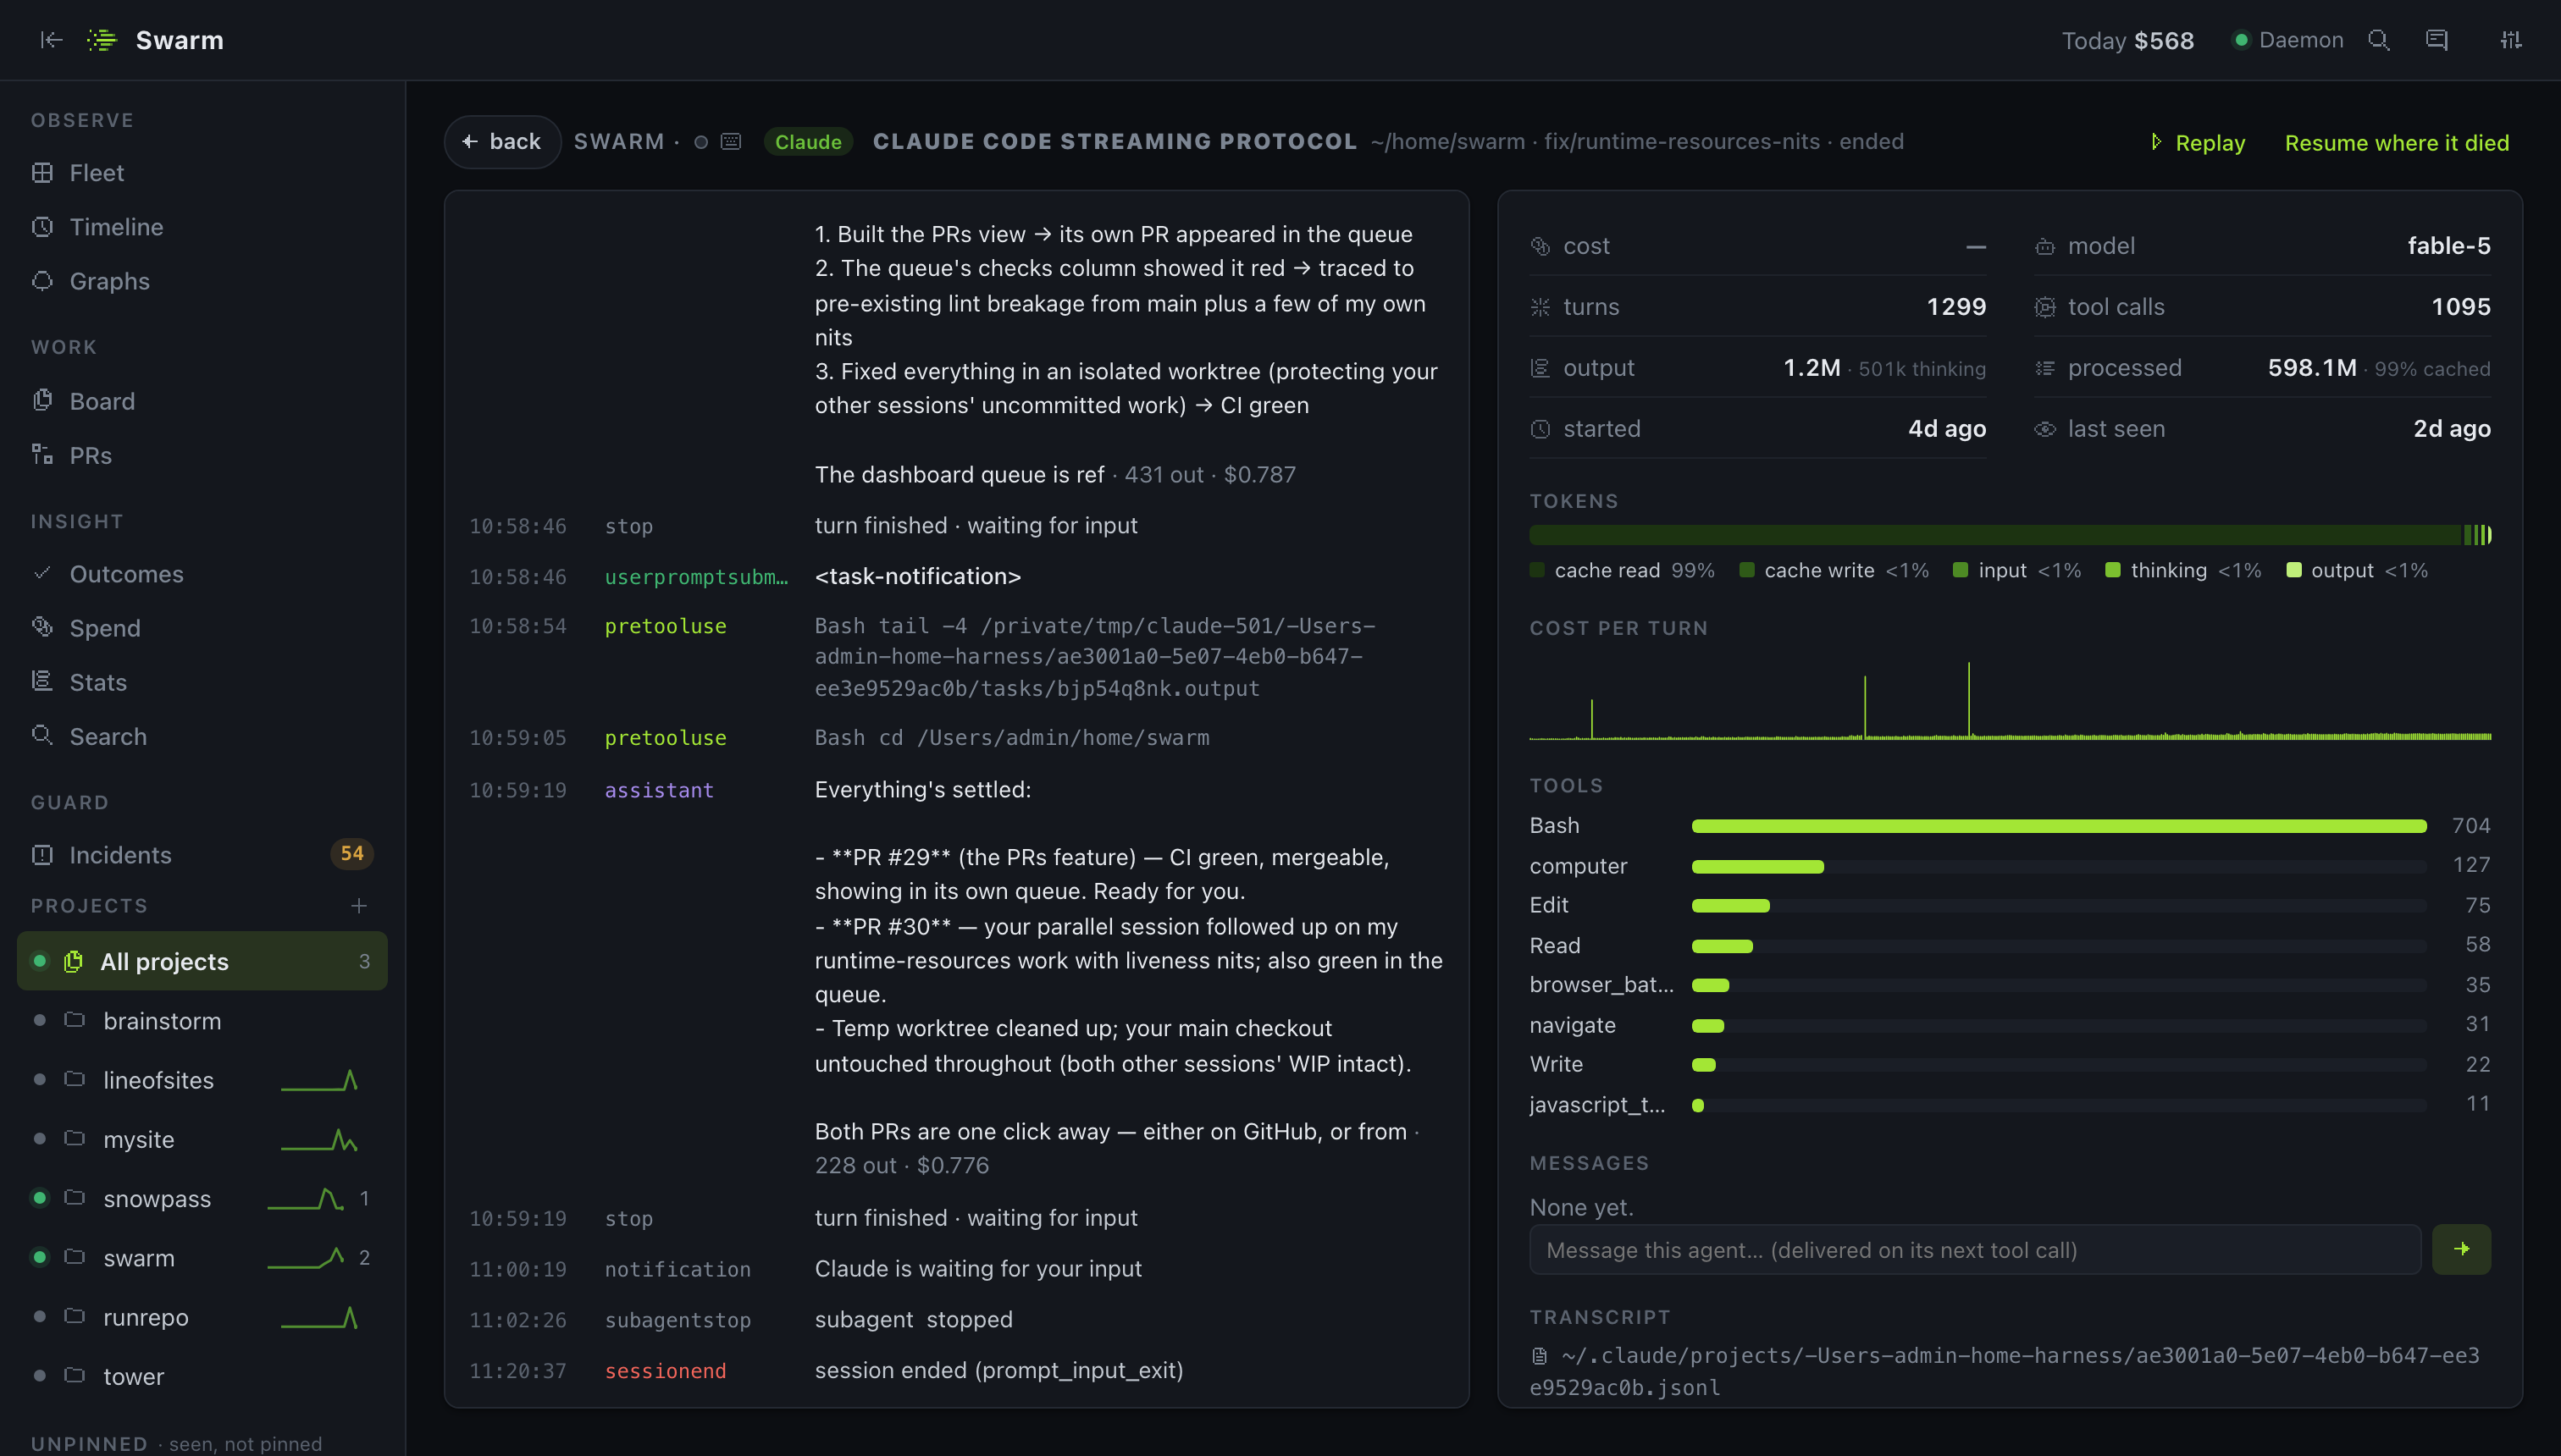This screenshot has height=1456, width=2561.
Task: Open the transcript .jsonl path
Action: point(2005,1371)
